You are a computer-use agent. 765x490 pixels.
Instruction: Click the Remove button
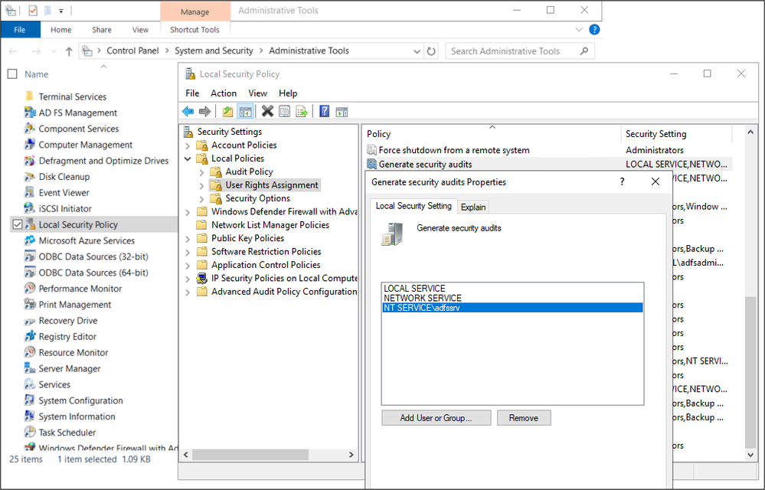(x=524, y=418)
